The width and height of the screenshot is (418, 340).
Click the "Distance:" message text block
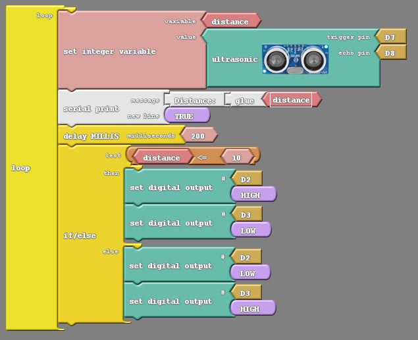point(194,101)
